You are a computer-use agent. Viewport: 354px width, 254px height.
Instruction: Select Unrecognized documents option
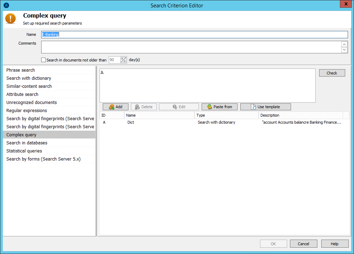click(49, 103)
